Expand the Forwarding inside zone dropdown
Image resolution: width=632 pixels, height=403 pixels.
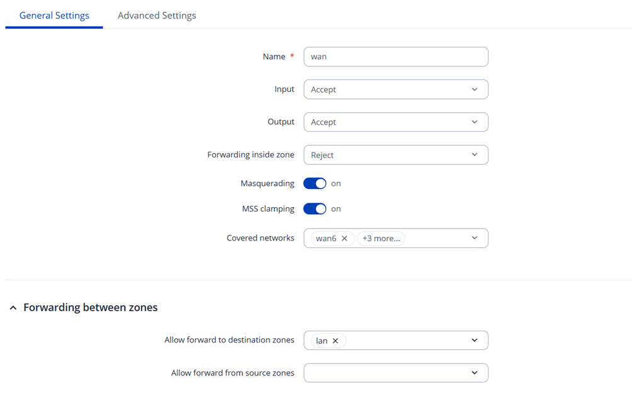395,155
